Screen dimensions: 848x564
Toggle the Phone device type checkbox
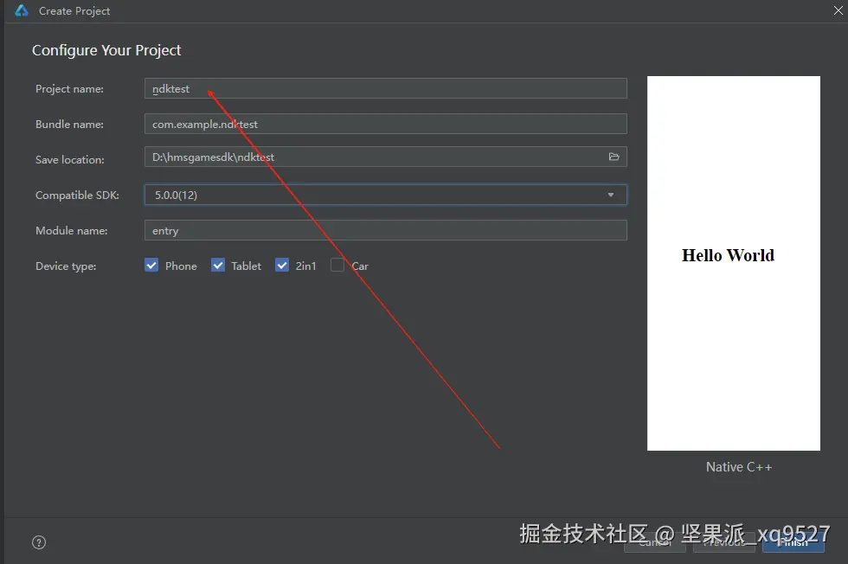tap(151, 266)
